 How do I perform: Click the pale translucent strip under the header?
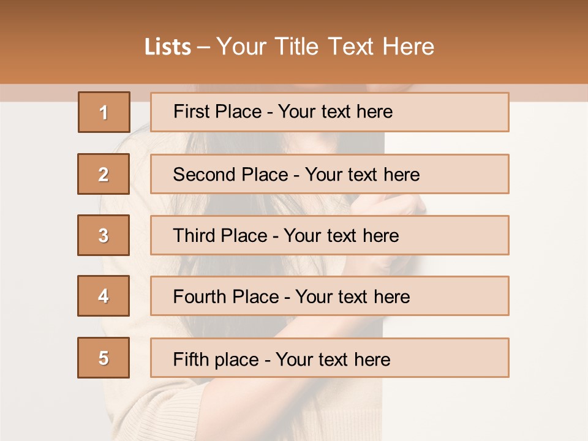click(37, 92)
